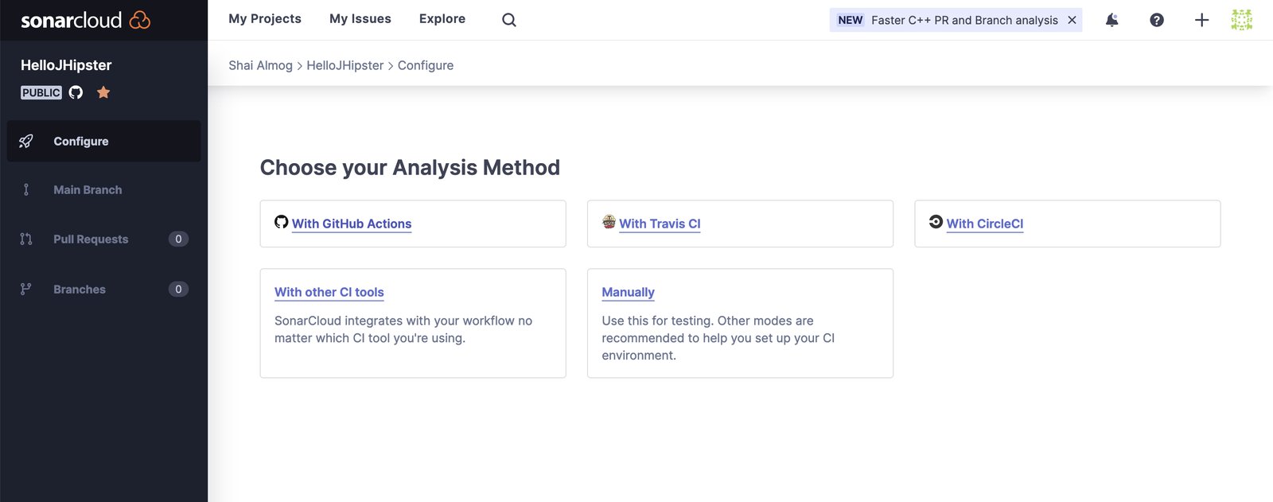Open Branches in the sidebar
This screenshot has height=502, width=1273.
pos(103,289)
